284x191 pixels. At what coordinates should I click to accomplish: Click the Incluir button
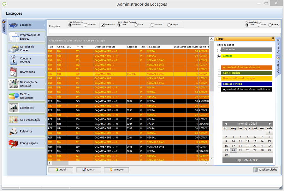[61, 170]
